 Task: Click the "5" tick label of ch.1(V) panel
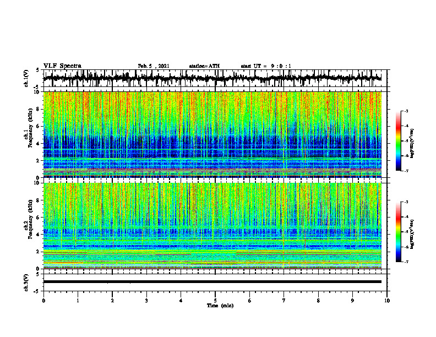point(37,70)
